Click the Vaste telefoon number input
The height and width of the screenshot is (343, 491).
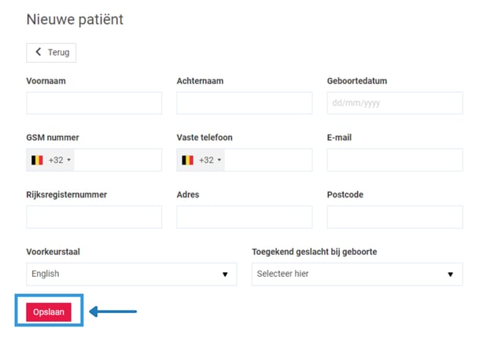click(267, 160)
